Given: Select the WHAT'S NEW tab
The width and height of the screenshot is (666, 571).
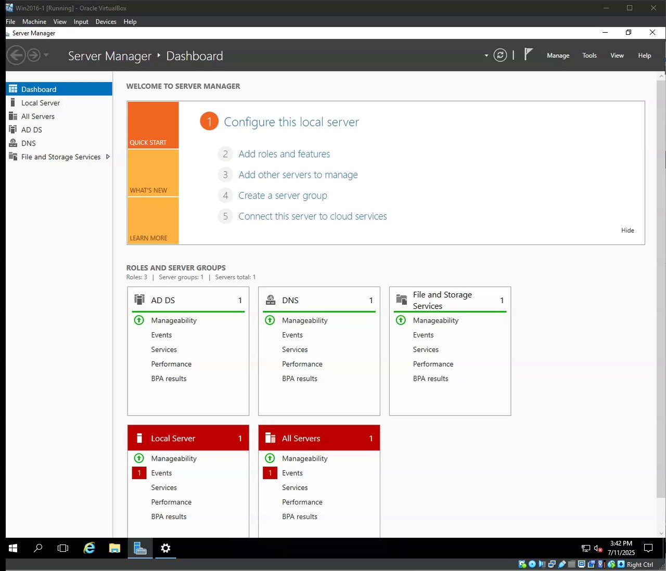Looking at the screenshot, I should [153, 173].
